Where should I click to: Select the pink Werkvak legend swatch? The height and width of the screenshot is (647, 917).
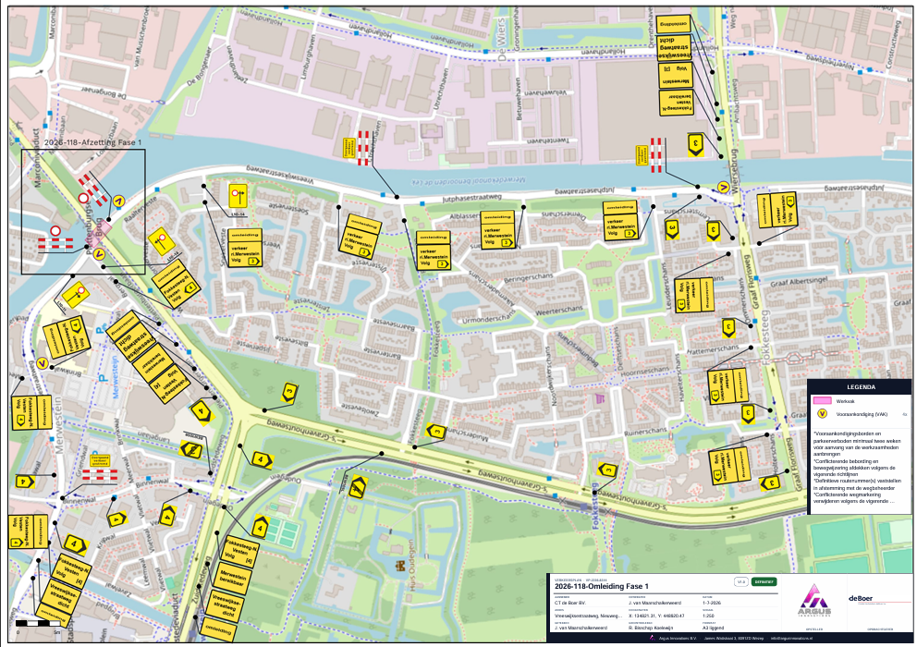tap(823, 401)
